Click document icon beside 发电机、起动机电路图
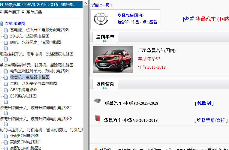The height and width of the screenshot is (150, 229). pyautogui.click(x=6, y=36)
